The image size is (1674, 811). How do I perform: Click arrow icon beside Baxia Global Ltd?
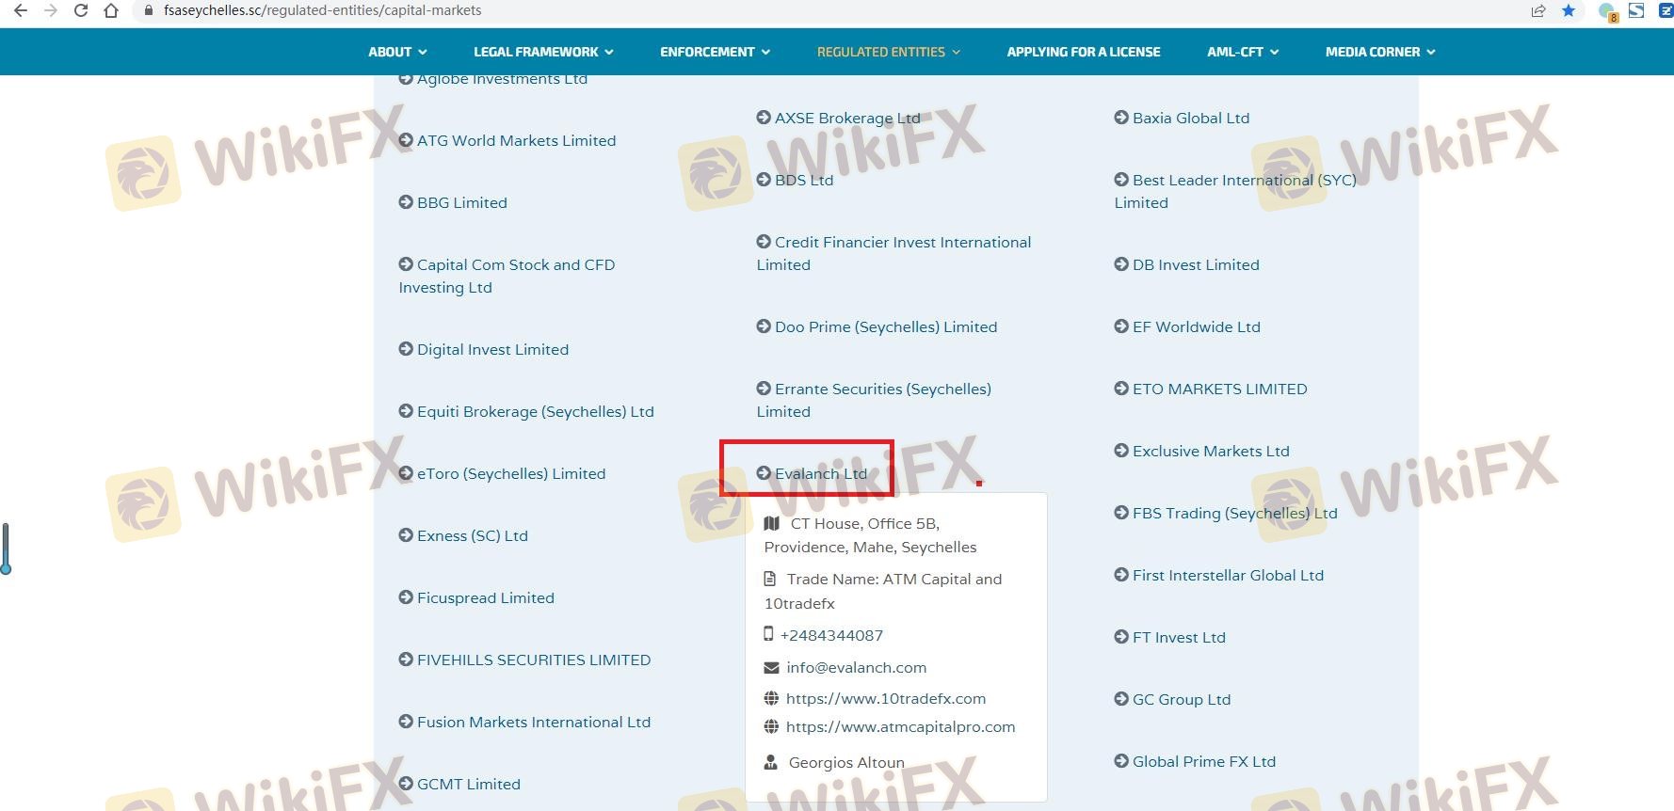point(1121,118)
